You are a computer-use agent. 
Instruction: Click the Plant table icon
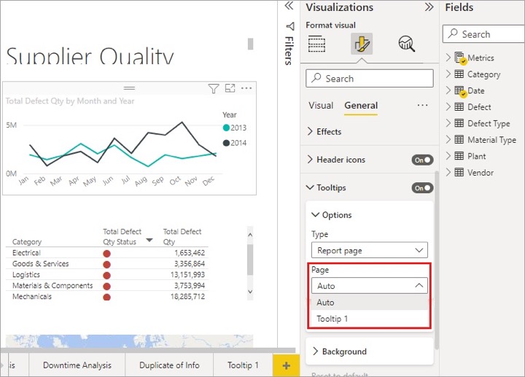[x=459, y=156]
